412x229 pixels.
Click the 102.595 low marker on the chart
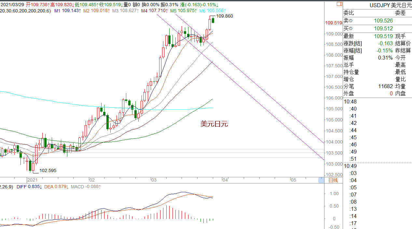pyautogui.click(x=48, y=170)
